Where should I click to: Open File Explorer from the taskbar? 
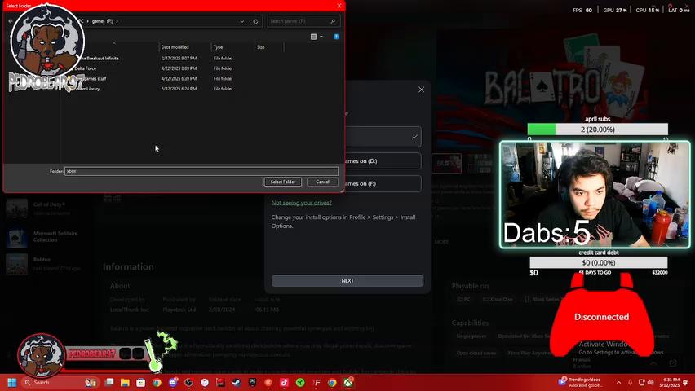[125, 383]
